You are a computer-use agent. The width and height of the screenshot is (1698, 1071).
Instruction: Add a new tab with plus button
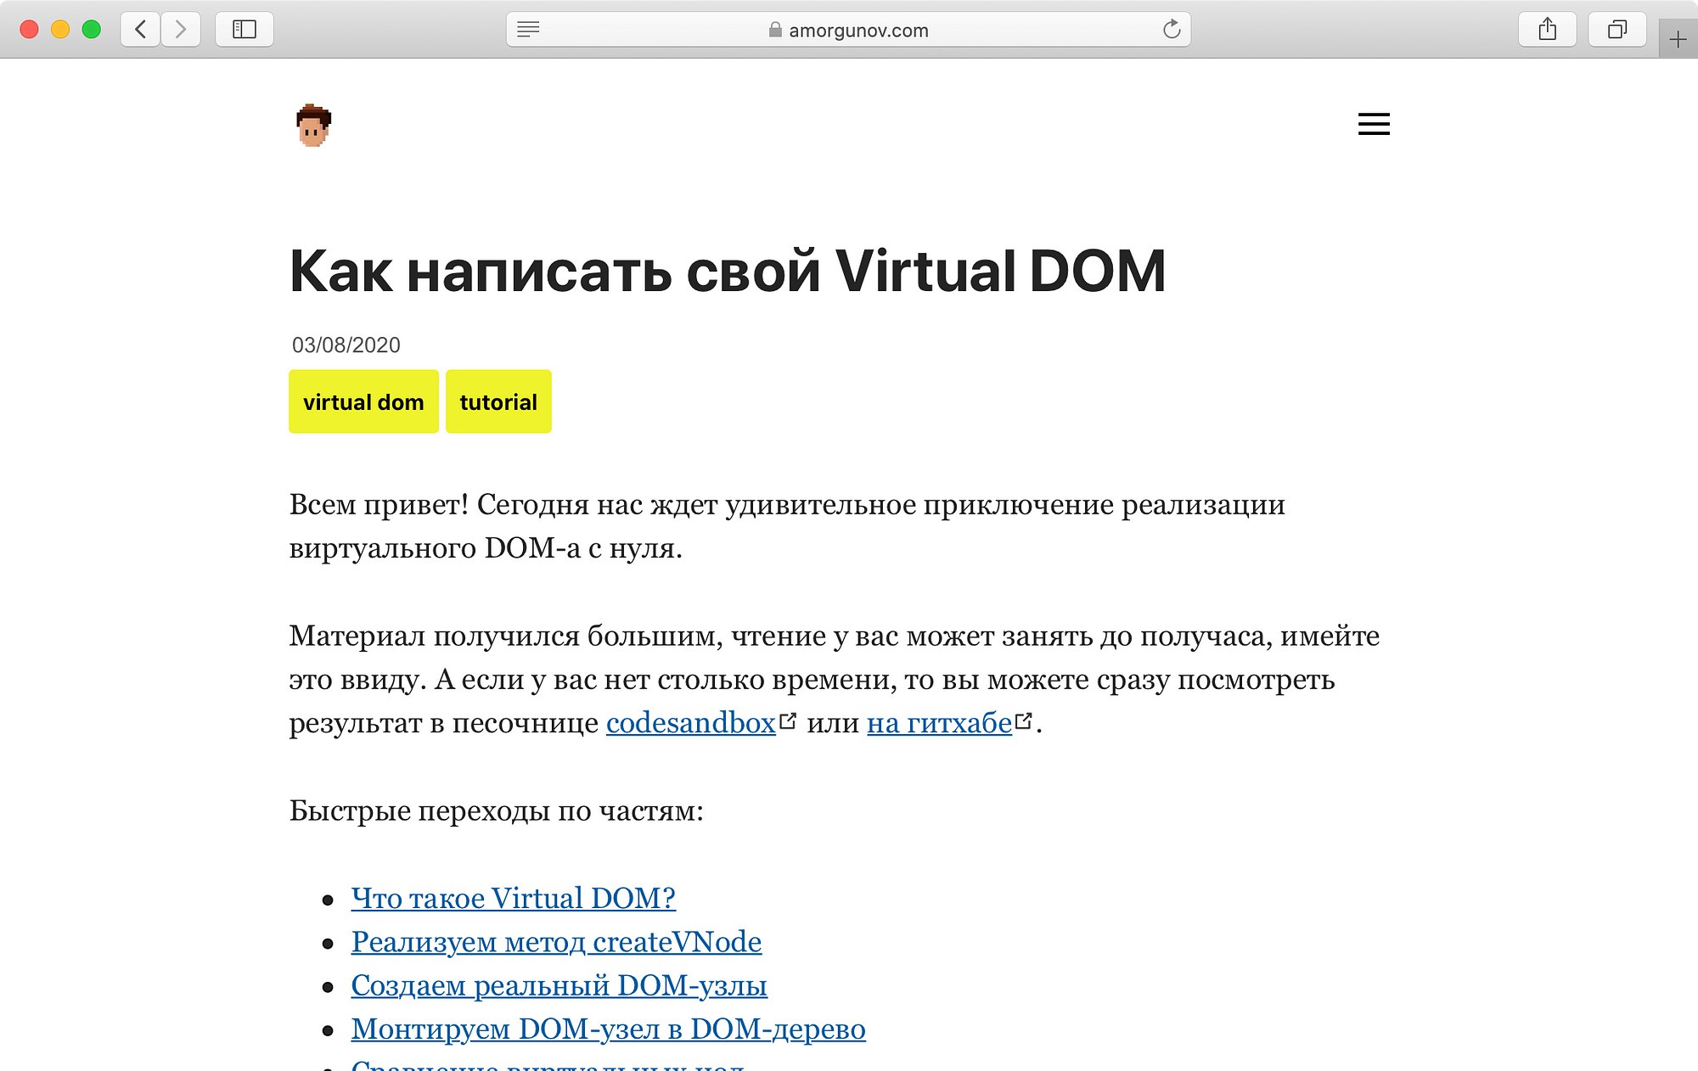pyautogui.click(x=1678, y=40)
